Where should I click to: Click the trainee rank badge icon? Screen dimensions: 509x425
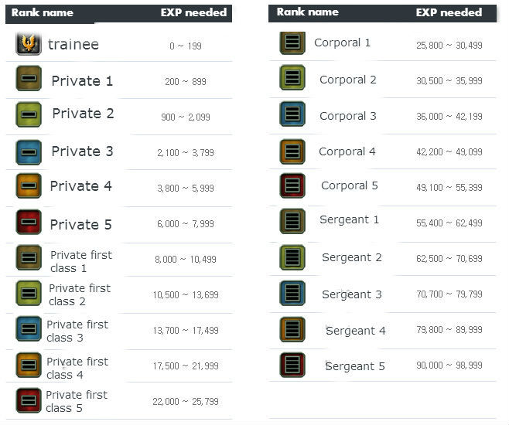(x=29, y=44)
